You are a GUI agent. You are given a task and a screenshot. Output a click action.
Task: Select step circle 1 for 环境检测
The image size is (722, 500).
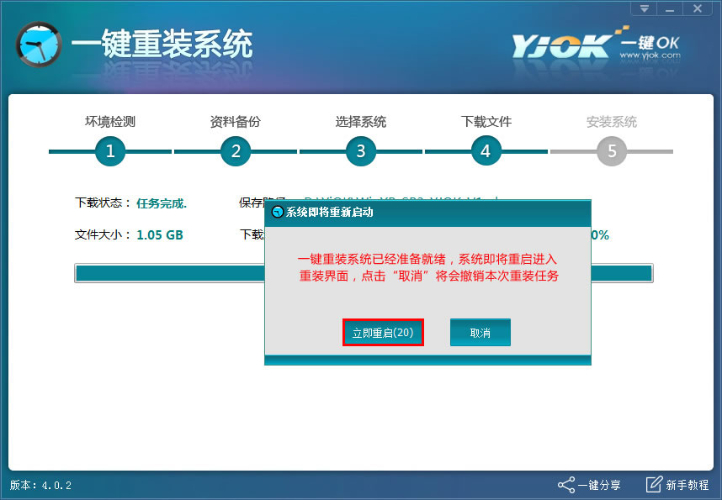[109, 151]
